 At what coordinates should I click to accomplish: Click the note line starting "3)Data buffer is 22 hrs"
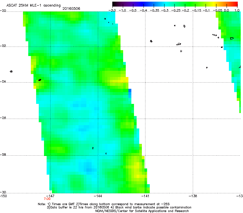(119, 207)
